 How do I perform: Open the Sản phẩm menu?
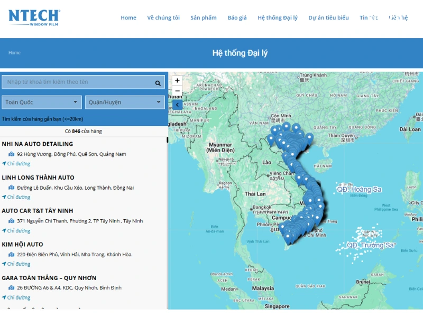pos(203,18)
